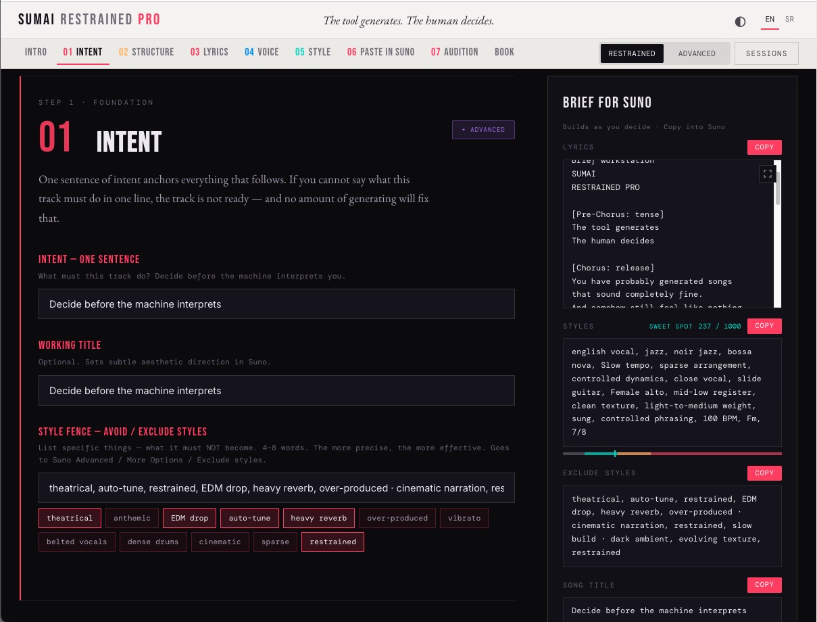This screenshot has height=622, width=817.
Task: Toggle the theatrical style chip
Action: point(70,519)
